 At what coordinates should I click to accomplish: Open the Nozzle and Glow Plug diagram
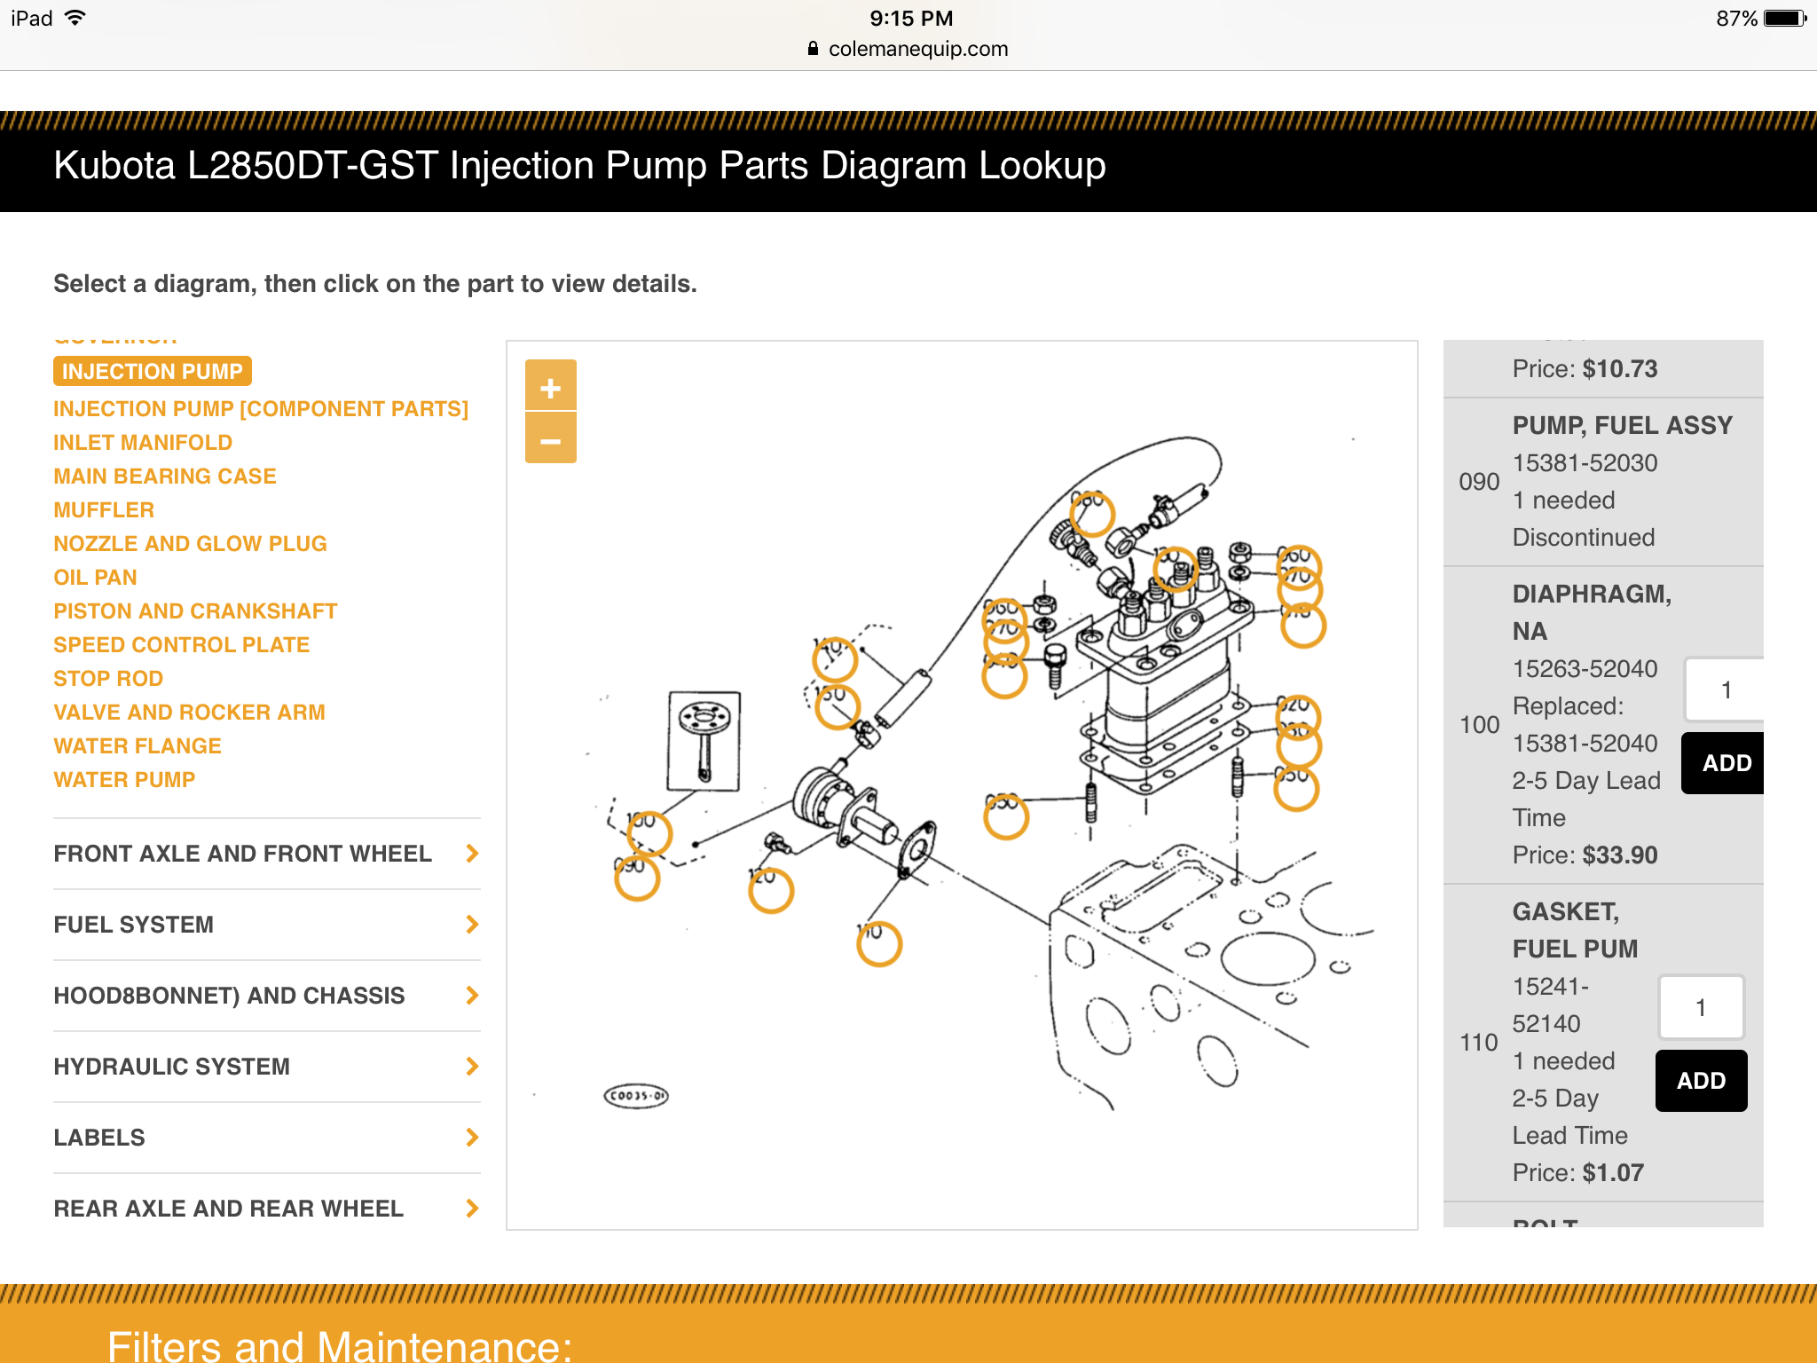coord(190,544)
